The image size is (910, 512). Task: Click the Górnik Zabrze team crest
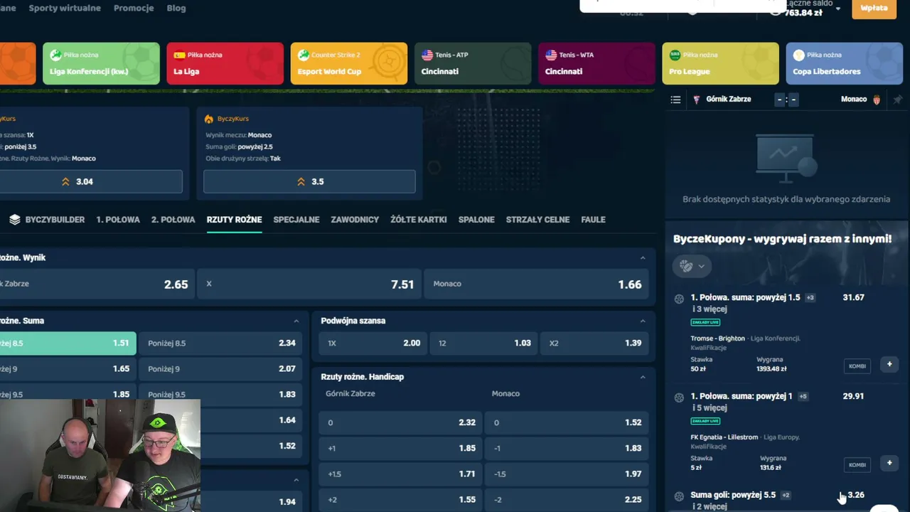pos(697,100)
